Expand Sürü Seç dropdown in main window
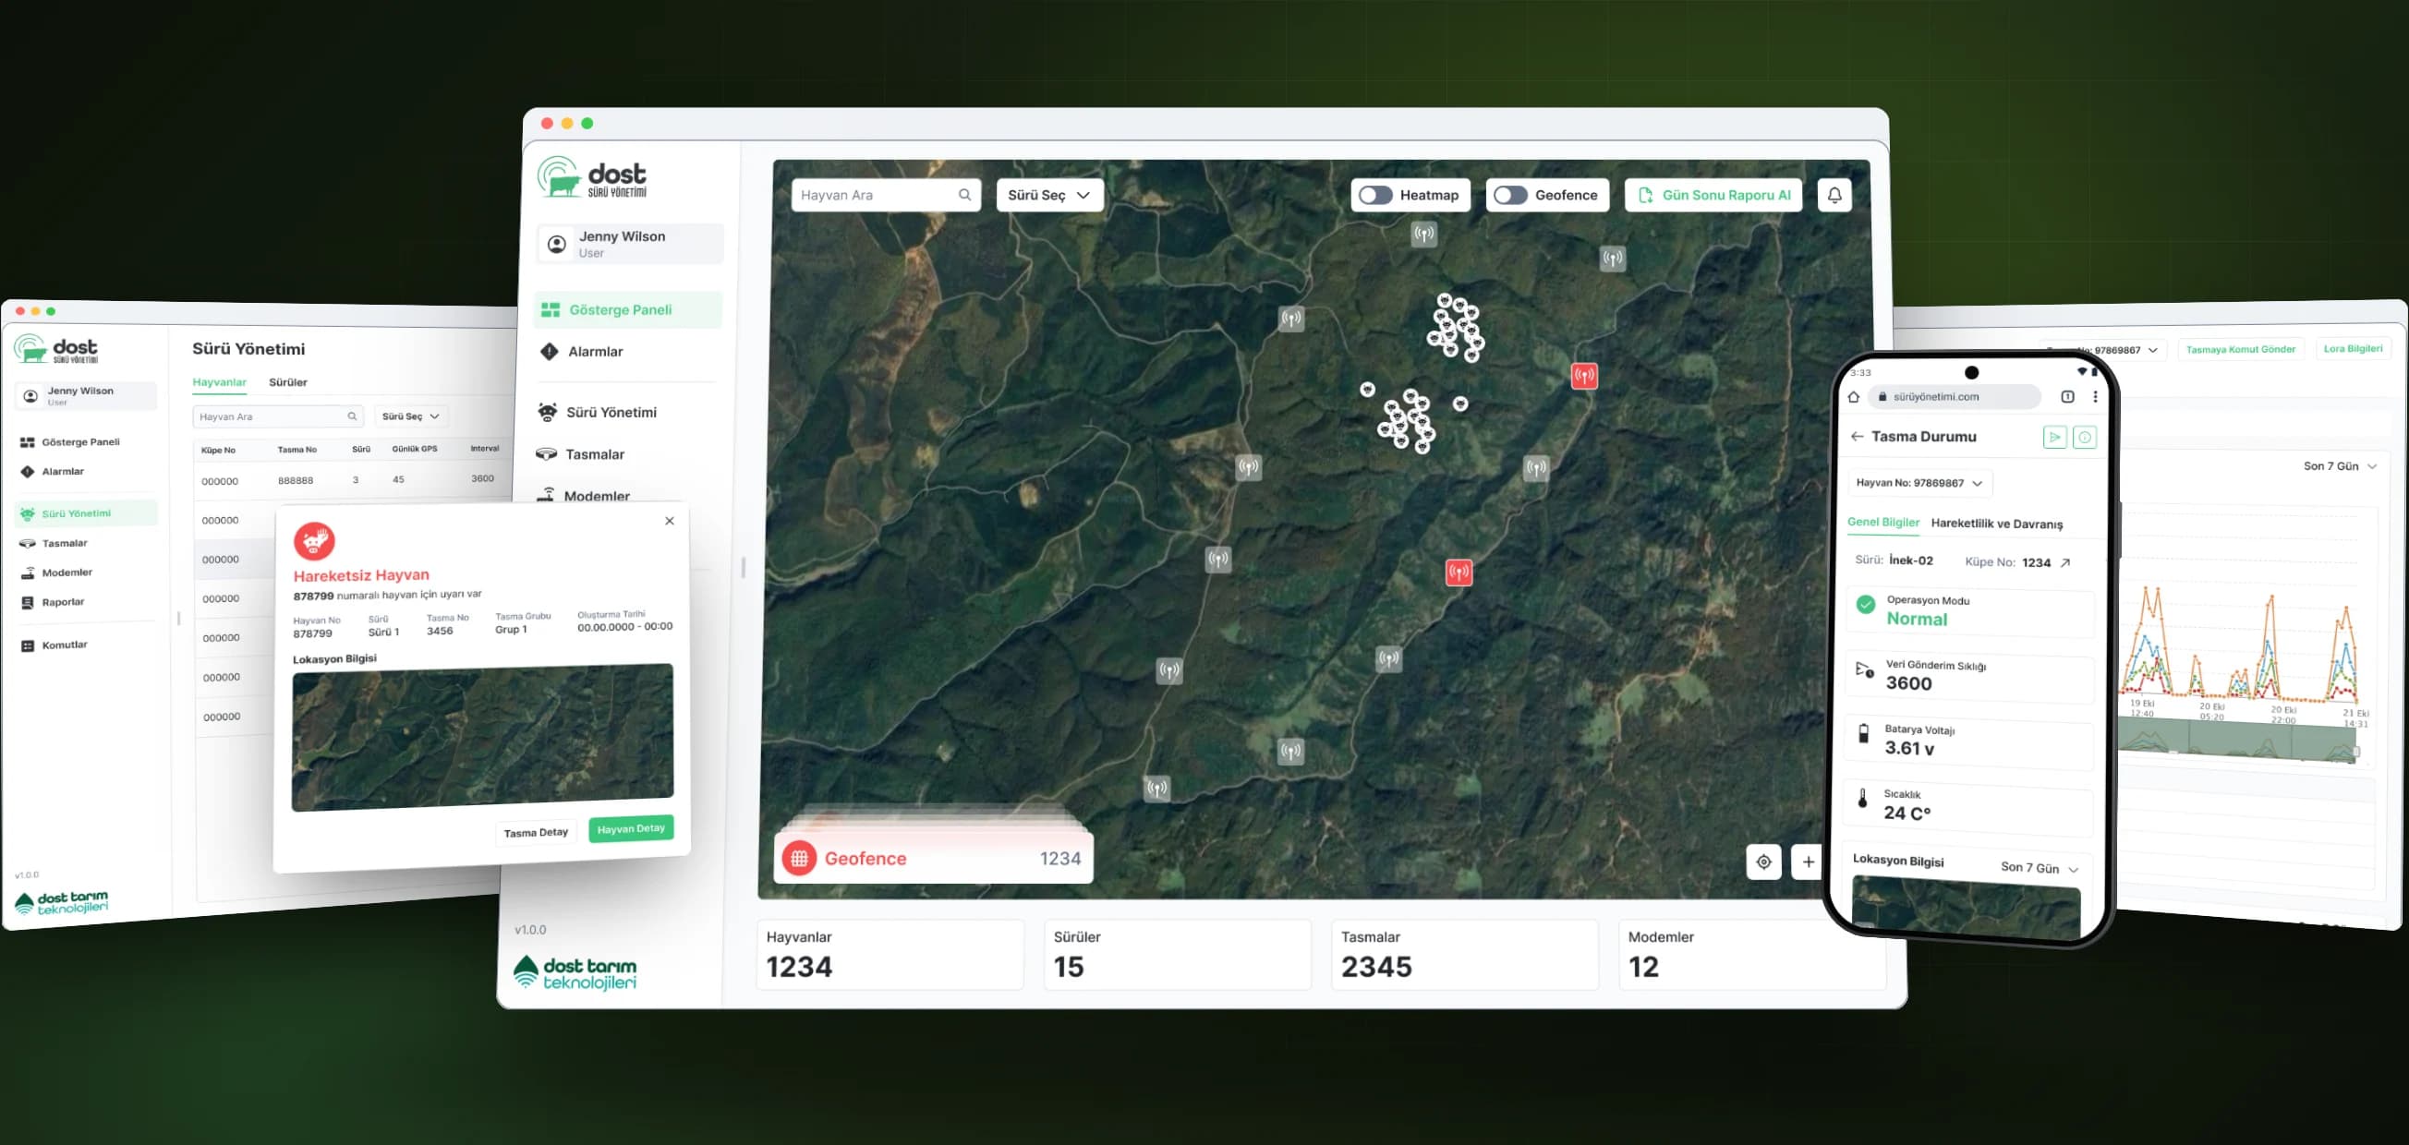Screen dimensions: 2409x1145 [1049, 196]
